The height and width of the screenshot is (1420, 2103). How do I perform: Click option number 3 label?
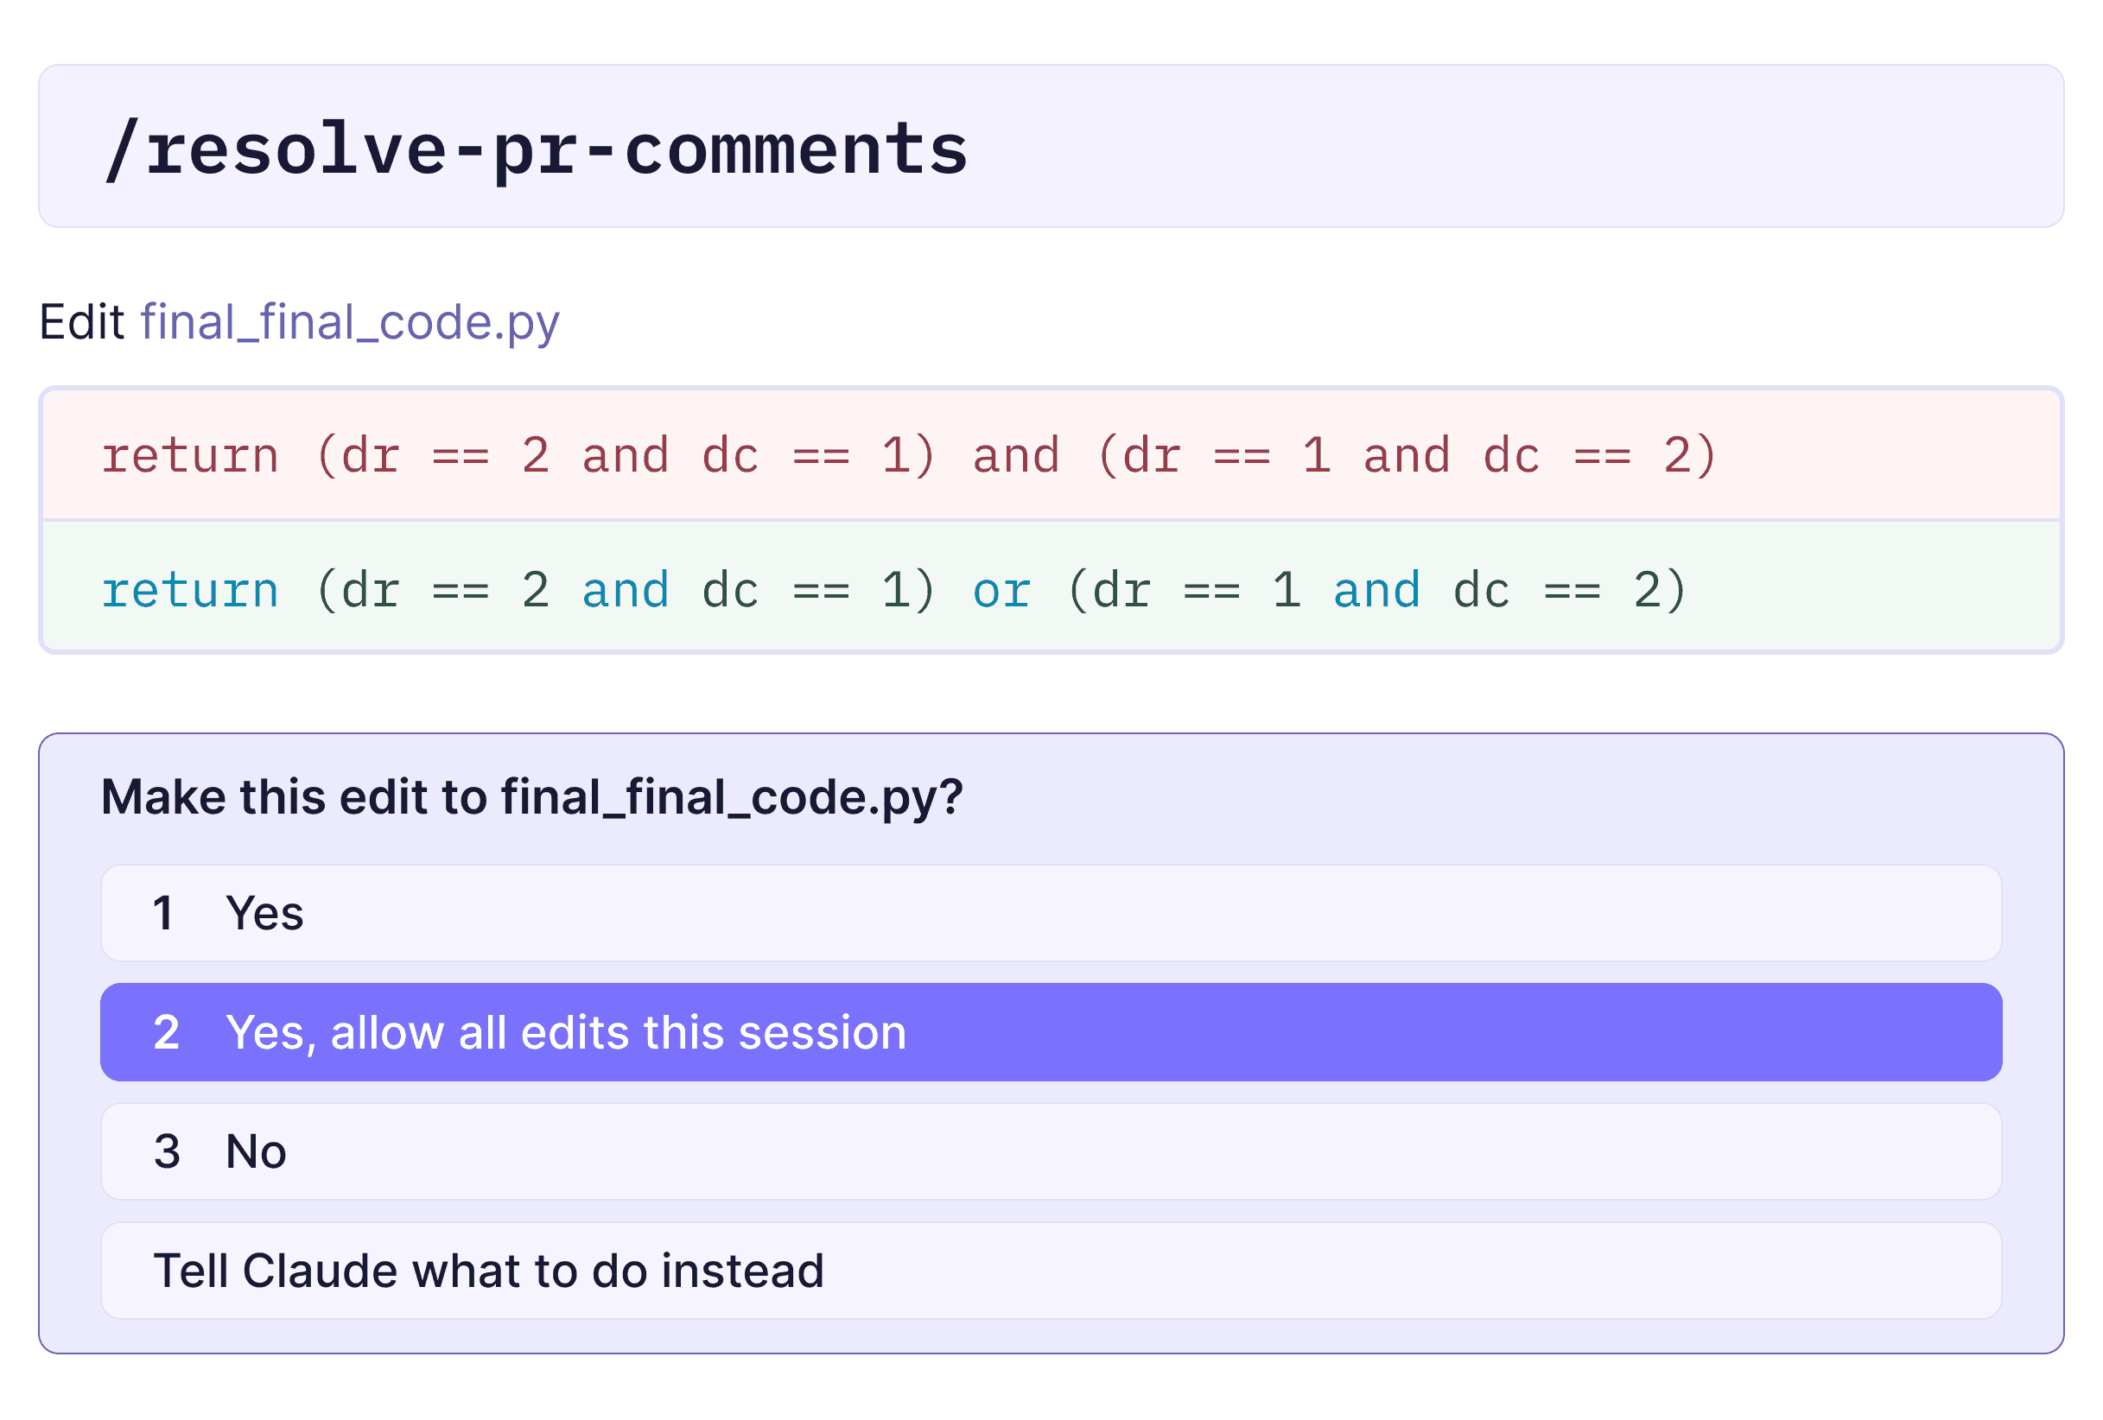pyautogui.click(x=167, y=1151)
